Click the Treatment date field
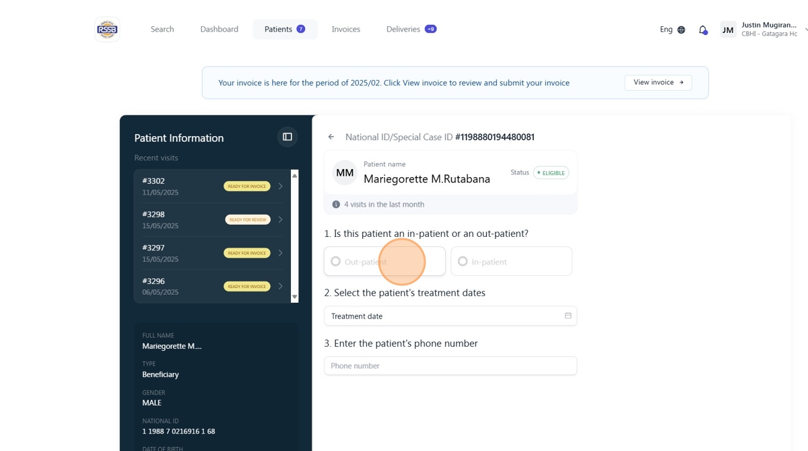The width and height of the screenshot is (808, 451). click(450, 316)
